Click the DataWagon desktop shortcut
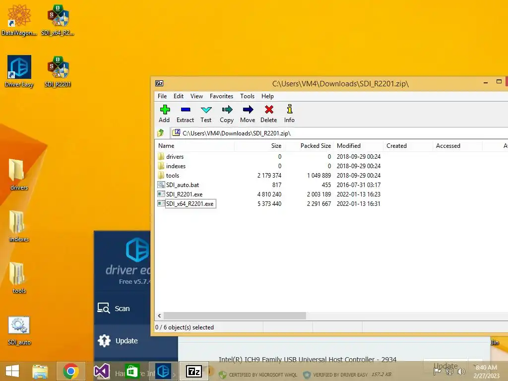 (19, 20)
